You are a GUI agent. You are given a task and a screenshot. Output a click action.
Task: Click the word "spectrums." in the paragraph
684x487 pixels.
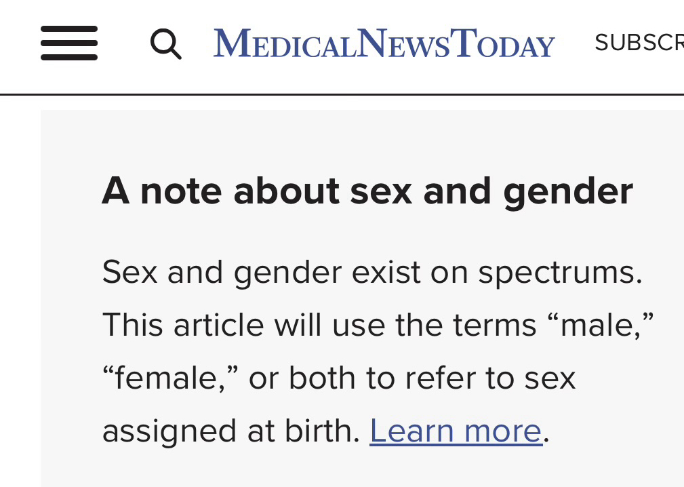coord(560,273)
